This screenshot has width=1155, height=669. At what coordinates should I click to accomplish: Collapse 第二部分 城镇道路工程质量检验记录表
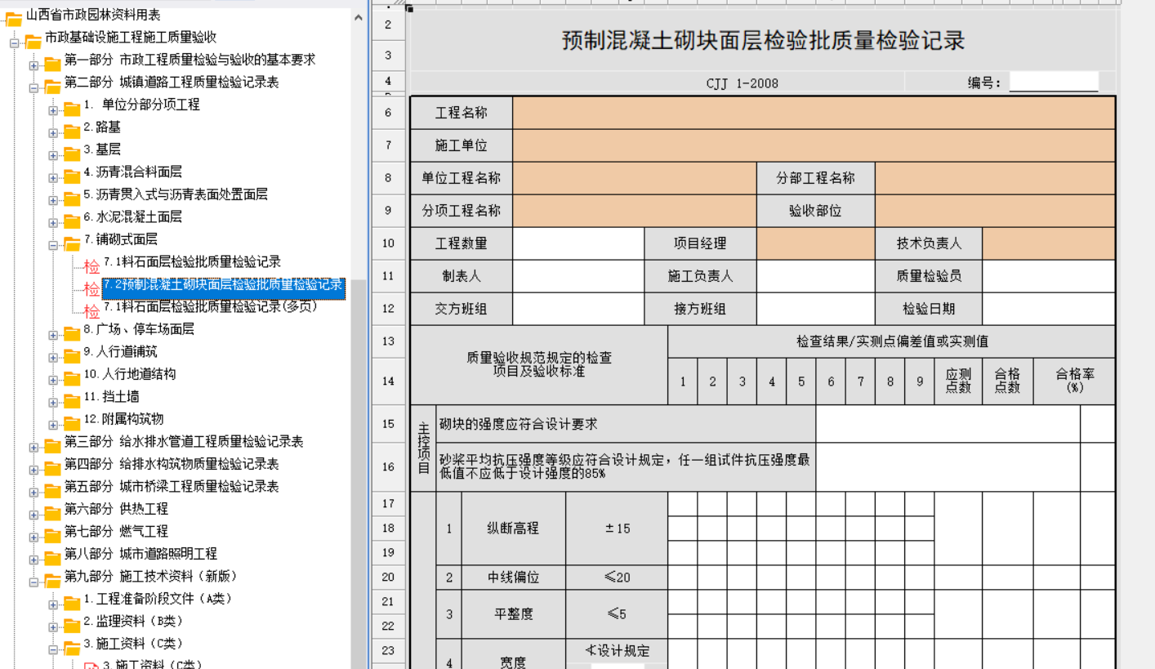[33, 87]
